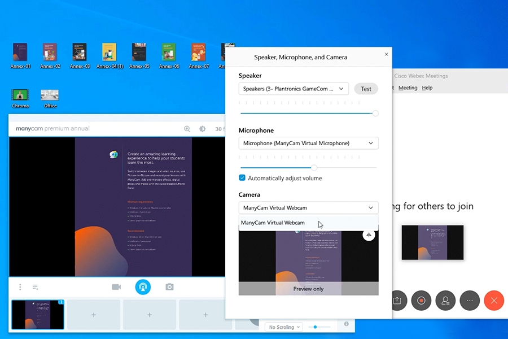Leave meeting with red X button
508x339 pixels.
pos(494,301)
